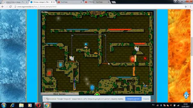The height and width of the screenshot is (108, 193).
Task: Click the hanging swing platform on chains
Action: (105, 64)
